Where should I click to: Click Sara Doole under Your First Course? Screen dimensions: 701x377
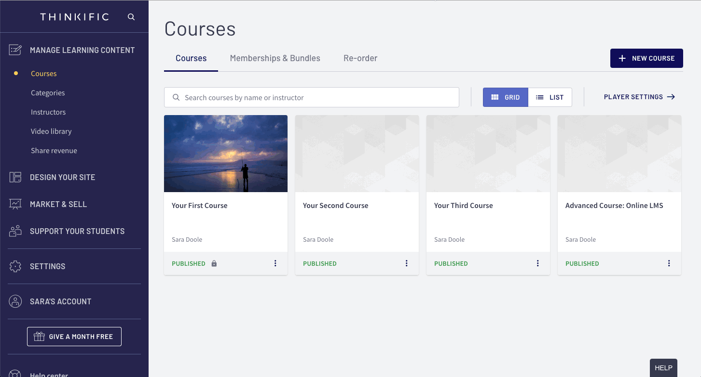click(x=187, y=239)
